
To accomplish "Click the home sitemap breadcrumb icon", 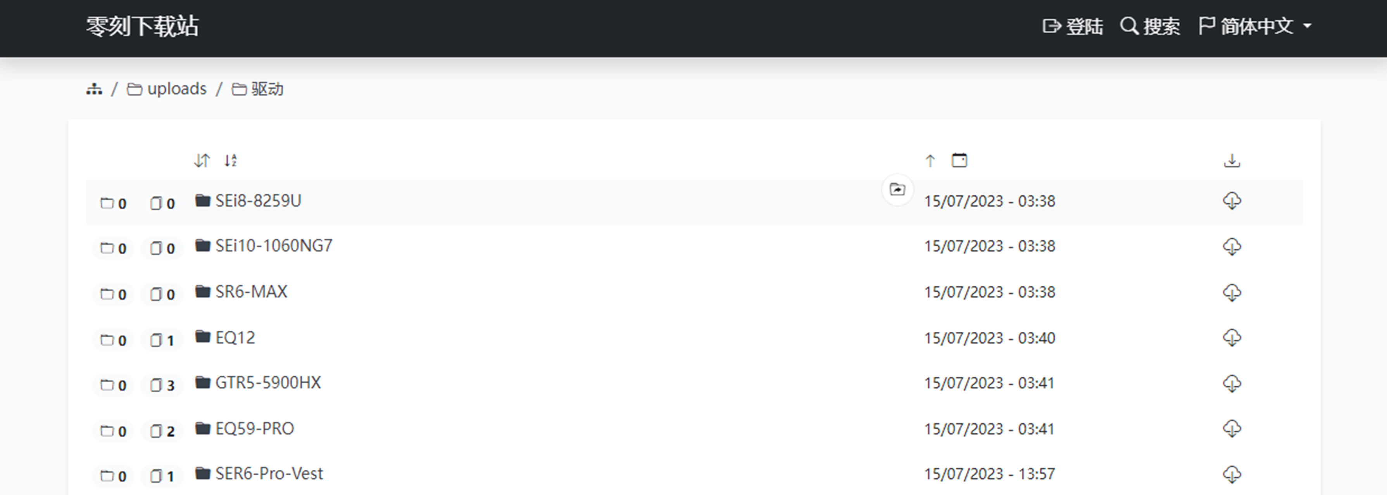I will [x=94, y=89].
